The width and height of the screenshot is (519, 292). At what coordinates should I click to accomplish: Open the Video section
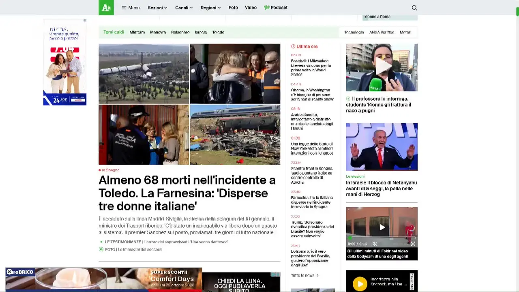pos(251,8)
